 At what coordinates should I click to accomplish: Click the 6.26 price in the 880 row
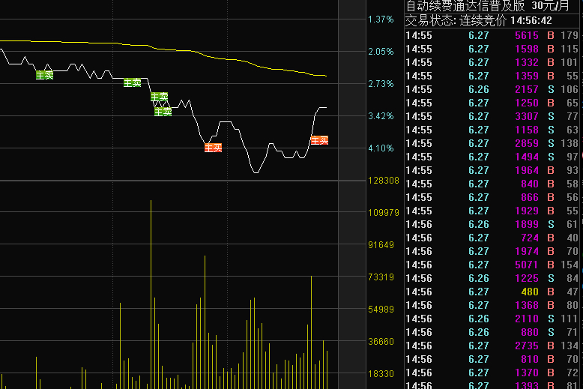(479, 332)
